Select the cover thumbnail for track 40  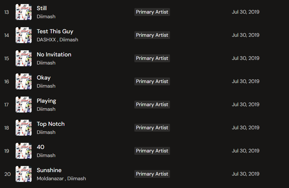(23, 151)
